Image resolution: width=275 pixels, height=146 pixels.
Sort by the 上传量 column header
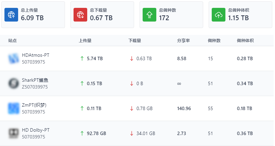pos(85,41)
